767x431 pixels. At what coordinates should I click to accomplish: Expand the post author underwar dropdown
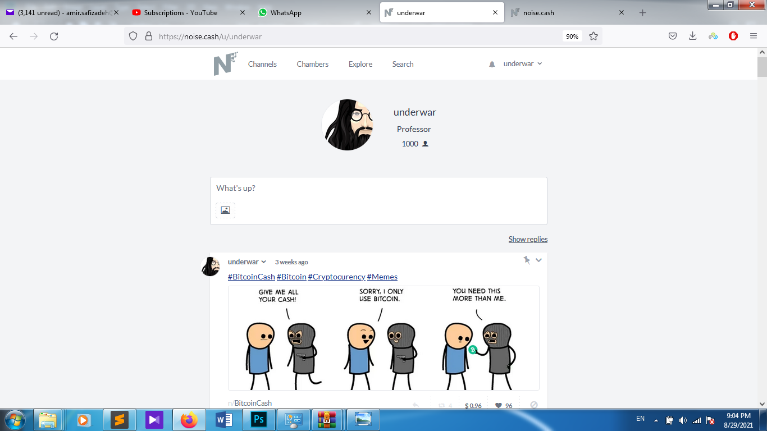[247, 262]
